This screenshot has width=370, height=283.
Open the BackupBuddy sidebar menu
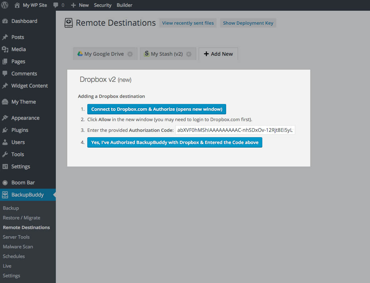pyautogui.click(x=28, y=195)
